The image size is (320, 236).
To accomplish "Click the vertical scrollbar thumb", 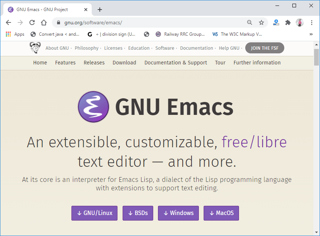I will (317, 57).
